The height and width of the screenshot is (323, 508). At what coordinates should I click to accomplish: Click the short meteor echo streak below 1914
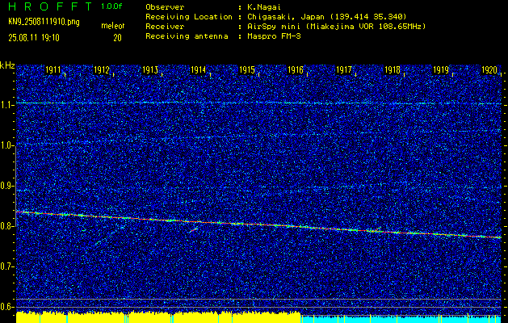(193, 229)
